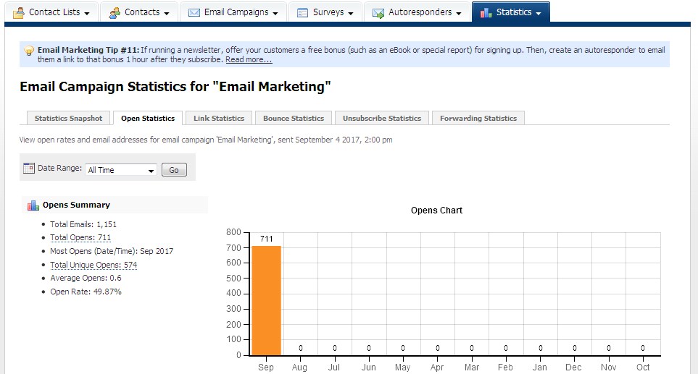
Task: Follow the Read more link
Action: pos(249,60)
